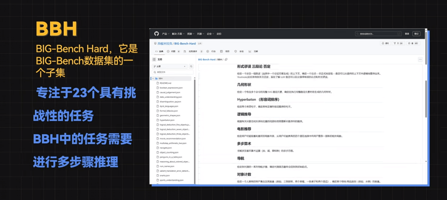Click BIG-Bench-Hard in the breadcrumb path

click(207, 60)
